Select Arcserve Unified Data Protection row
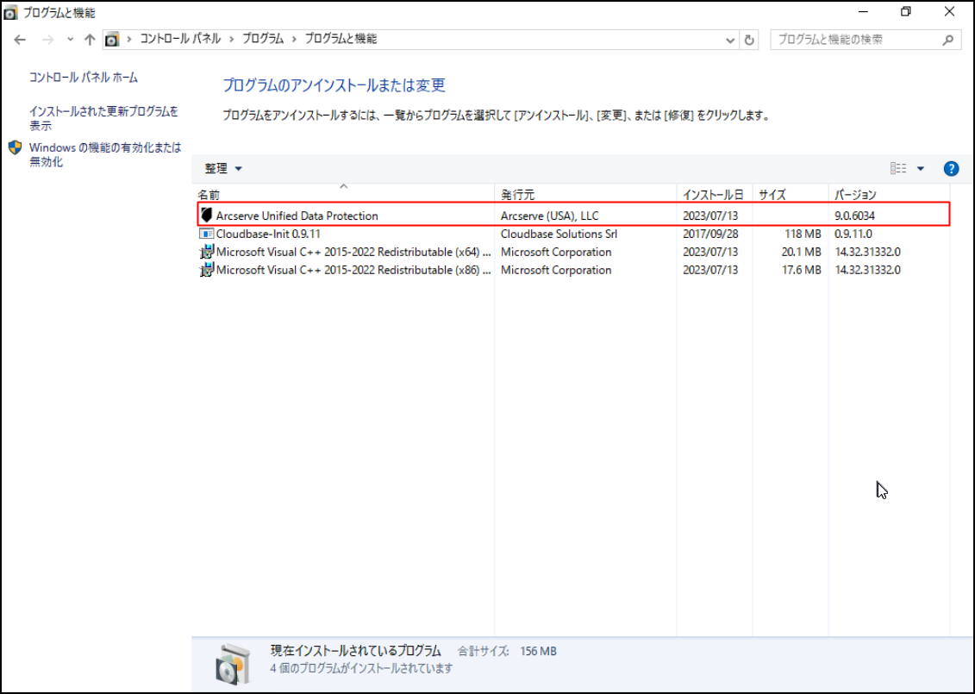 pyautogui.click(x=573, y=216)
